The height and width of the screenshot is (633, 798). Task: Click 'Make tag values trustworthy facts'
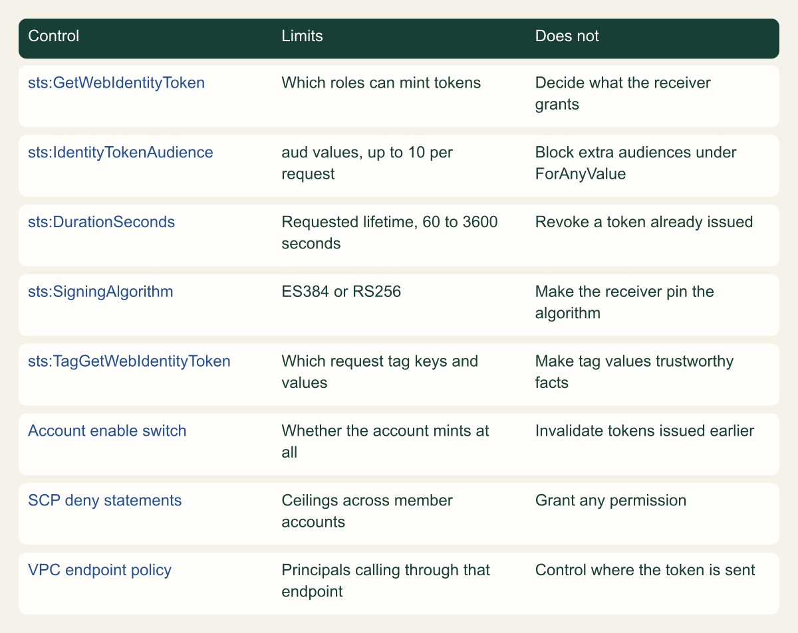pyautogui.click(x=634, y=371)
